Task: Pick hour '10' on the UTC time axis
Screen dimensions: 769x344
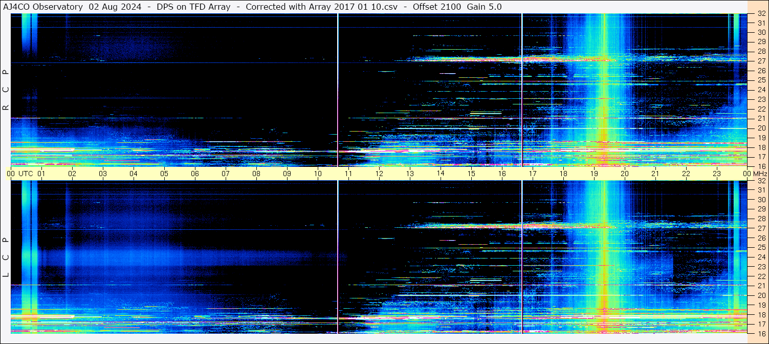Action: click(x=318, y=174)
